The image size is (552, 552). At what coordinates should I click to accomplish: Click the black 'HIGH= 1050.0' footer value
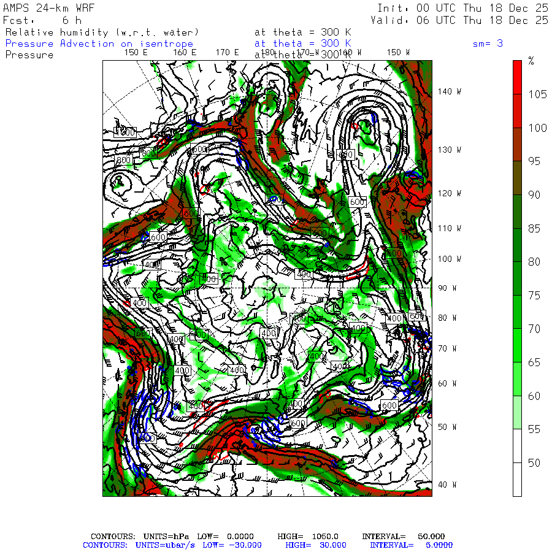308,537
